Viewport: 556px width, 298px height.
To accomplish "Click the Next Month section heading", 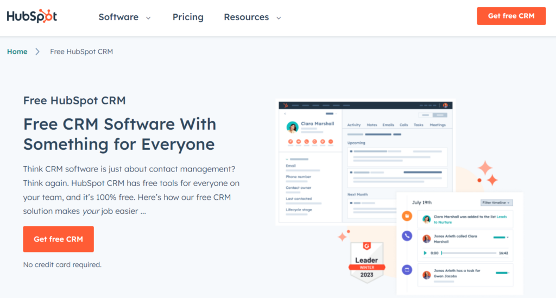I will click(x=357, y=194).
